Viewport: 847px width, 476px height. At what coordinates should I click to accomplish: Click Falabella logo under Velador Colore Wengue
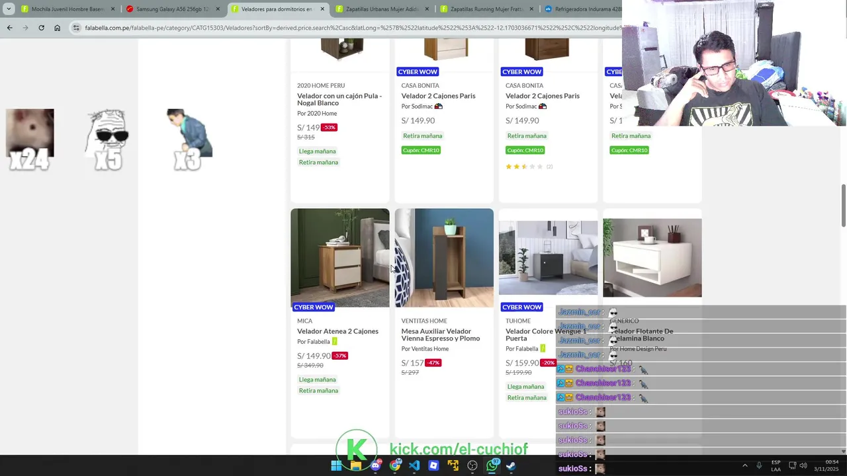[x=543, y=349]
